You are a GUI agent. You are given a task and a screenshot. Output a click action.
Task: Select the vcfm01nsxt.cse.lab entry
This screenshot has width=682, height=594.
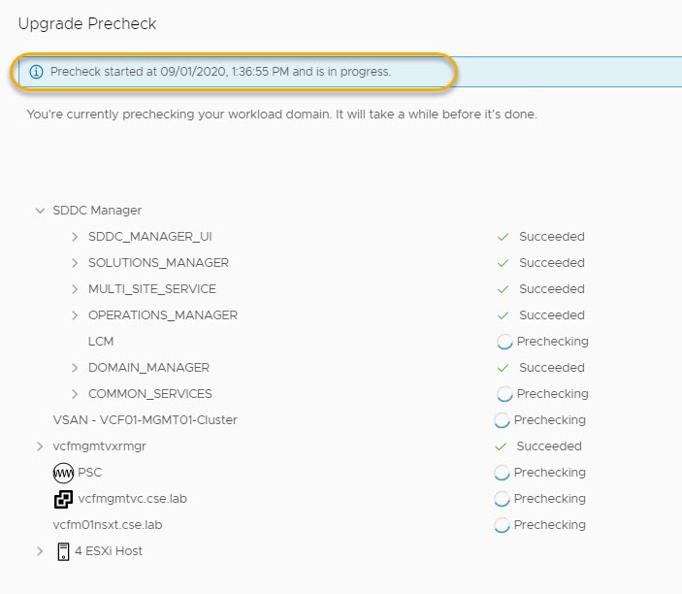pos(107,525)
